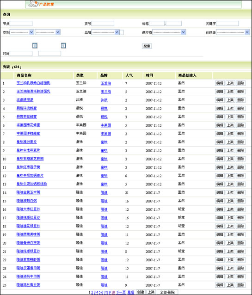Click 最后 last page link
The image size is (252, 295).
(x=131, y=292)
